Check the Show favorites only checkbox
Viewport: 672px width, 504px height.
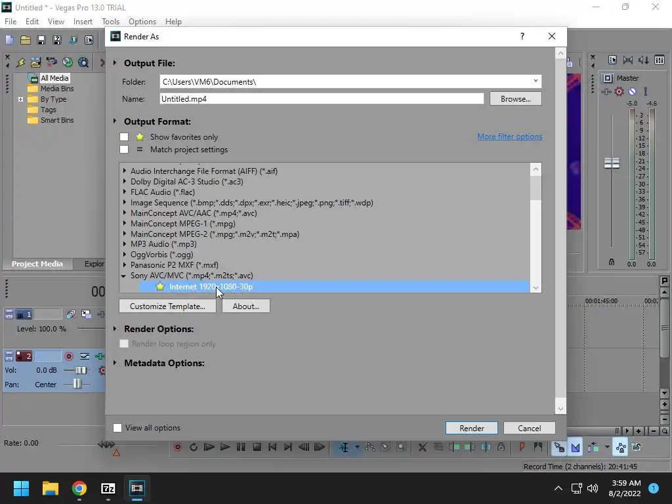point(124,136)
